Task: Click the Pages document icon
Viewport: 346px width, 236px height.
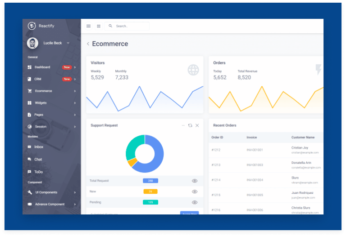Action: (x=29, y=115)
